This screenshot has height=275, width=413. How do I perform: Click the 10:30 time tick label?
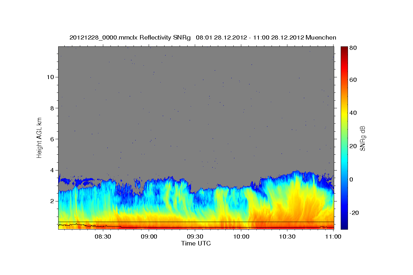287,236
